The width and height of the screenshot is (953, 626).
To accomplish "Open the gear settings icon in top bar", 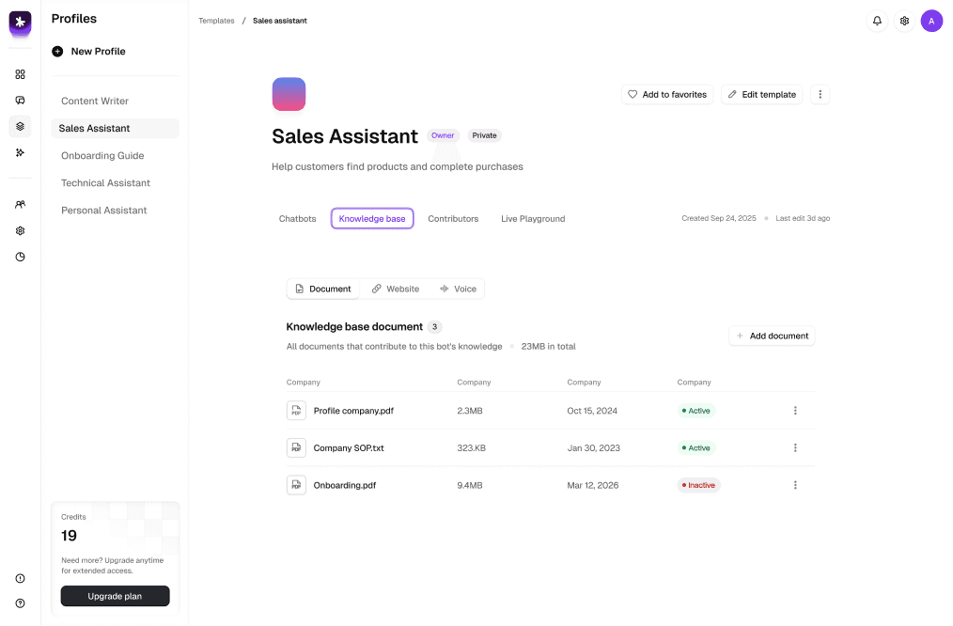I will [x=904, y=21].
